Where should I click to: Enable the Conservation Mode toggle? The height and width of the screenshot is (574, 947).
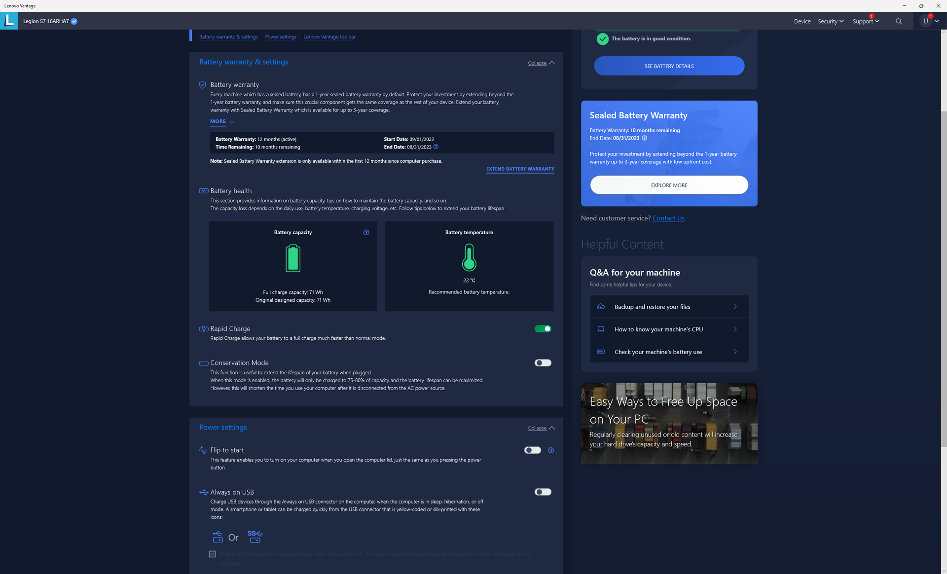click(543, 363)
